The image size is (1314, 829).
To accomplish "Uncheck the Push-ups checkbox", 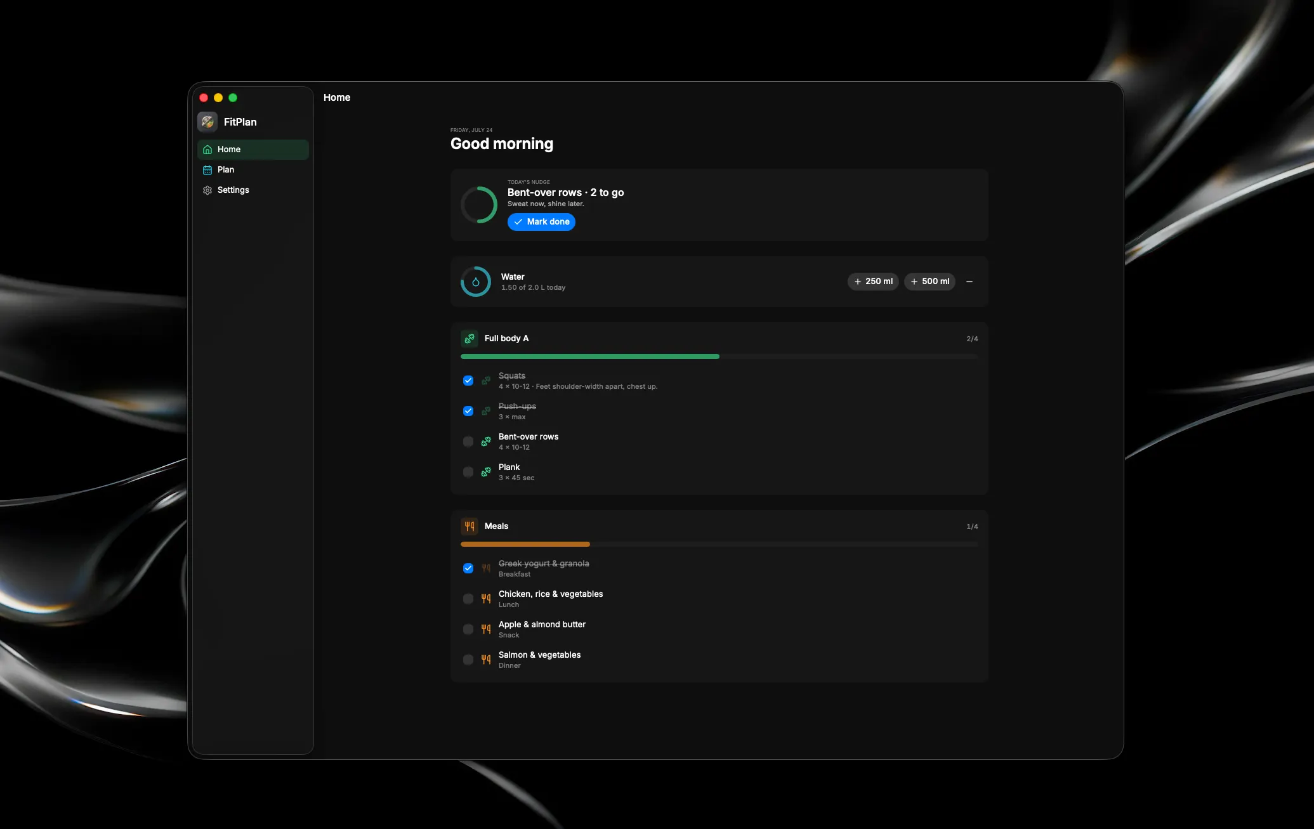I will [468, 411].
